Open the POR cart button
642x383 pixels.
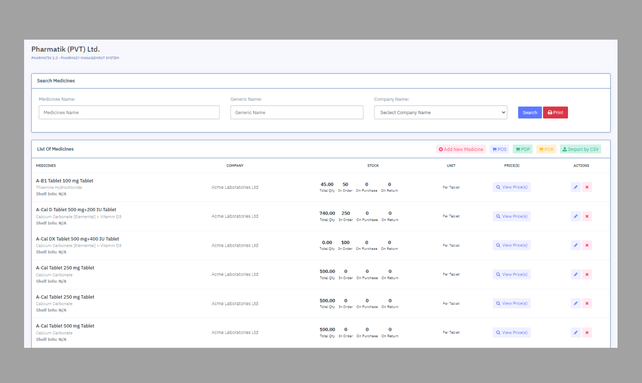(546, 149)
